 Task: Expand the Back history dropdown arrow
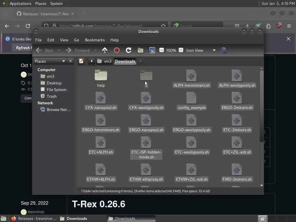coord(59,50)
